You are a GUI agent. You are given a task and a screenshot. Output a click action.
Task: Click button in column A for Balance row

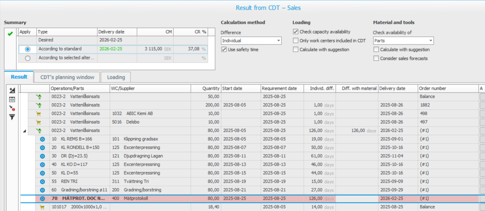pos(482,97)
